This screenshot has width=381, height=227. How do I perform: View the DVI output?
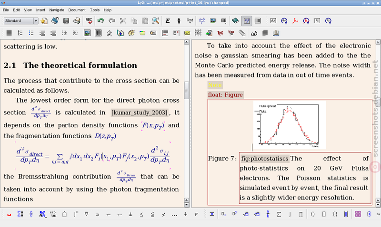(273, 21)
